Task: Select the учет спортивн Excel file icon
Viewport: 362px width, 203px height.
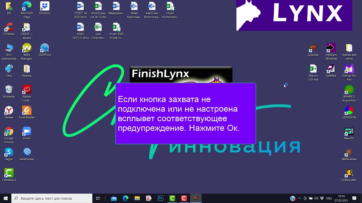Action: click(x=98, y=31)
